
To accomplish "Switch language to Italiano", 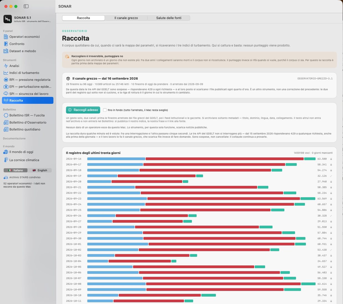I will (x=15, y=171).
